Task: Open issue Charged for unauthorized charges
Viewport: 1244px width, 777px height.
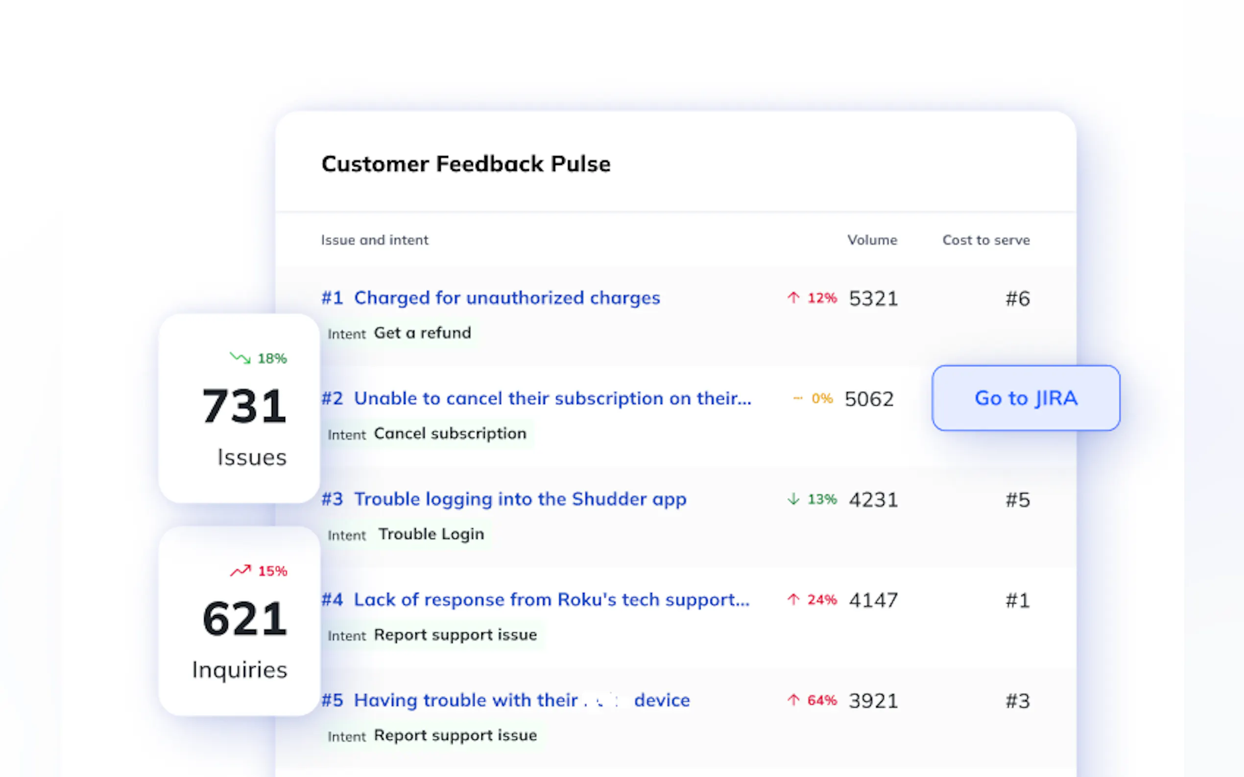Action: tap(506, 298)
